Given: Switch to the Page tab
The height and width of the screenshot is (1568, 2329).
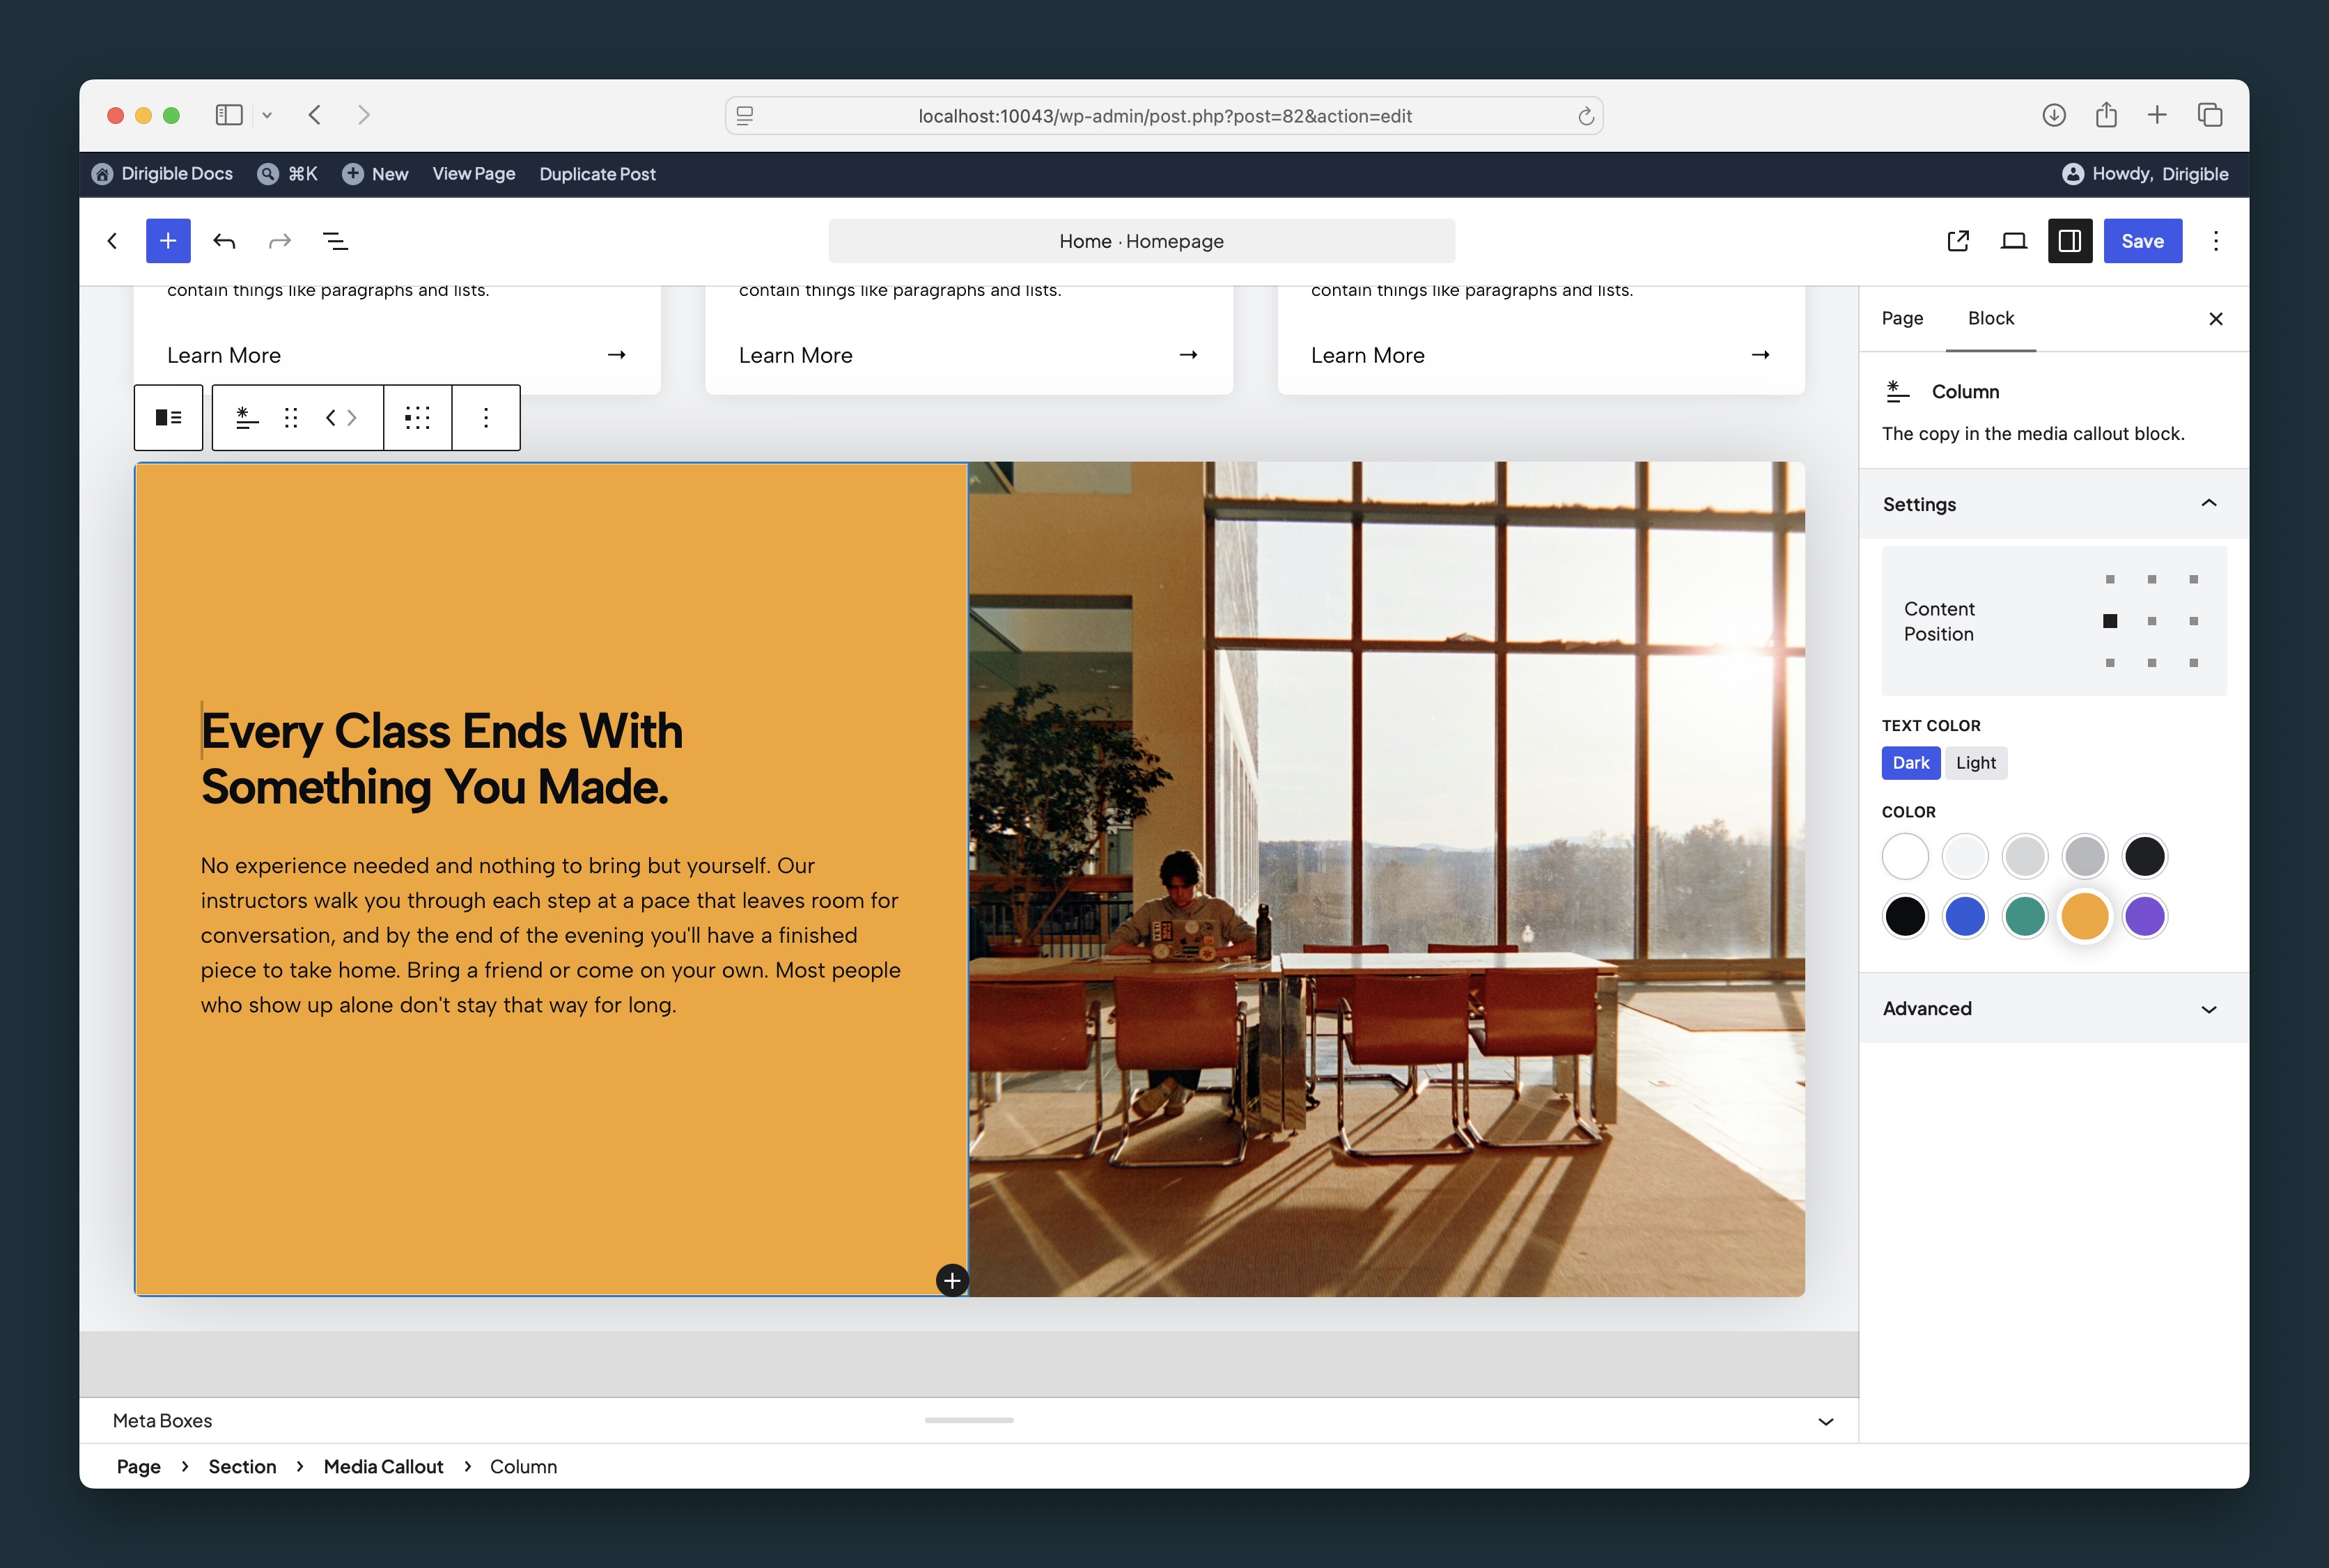Looking at the screenshot, I should click(x=1902, y=318).
